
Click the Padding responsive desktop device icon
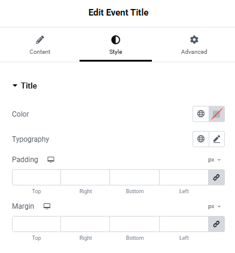[x=51, y=160]
